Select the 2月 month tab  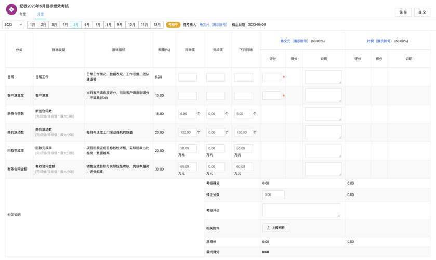[43, 25]
